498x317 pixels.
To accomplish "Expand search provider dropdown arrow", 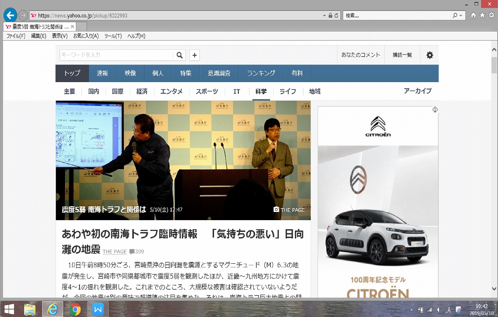I will click(461, 16).
